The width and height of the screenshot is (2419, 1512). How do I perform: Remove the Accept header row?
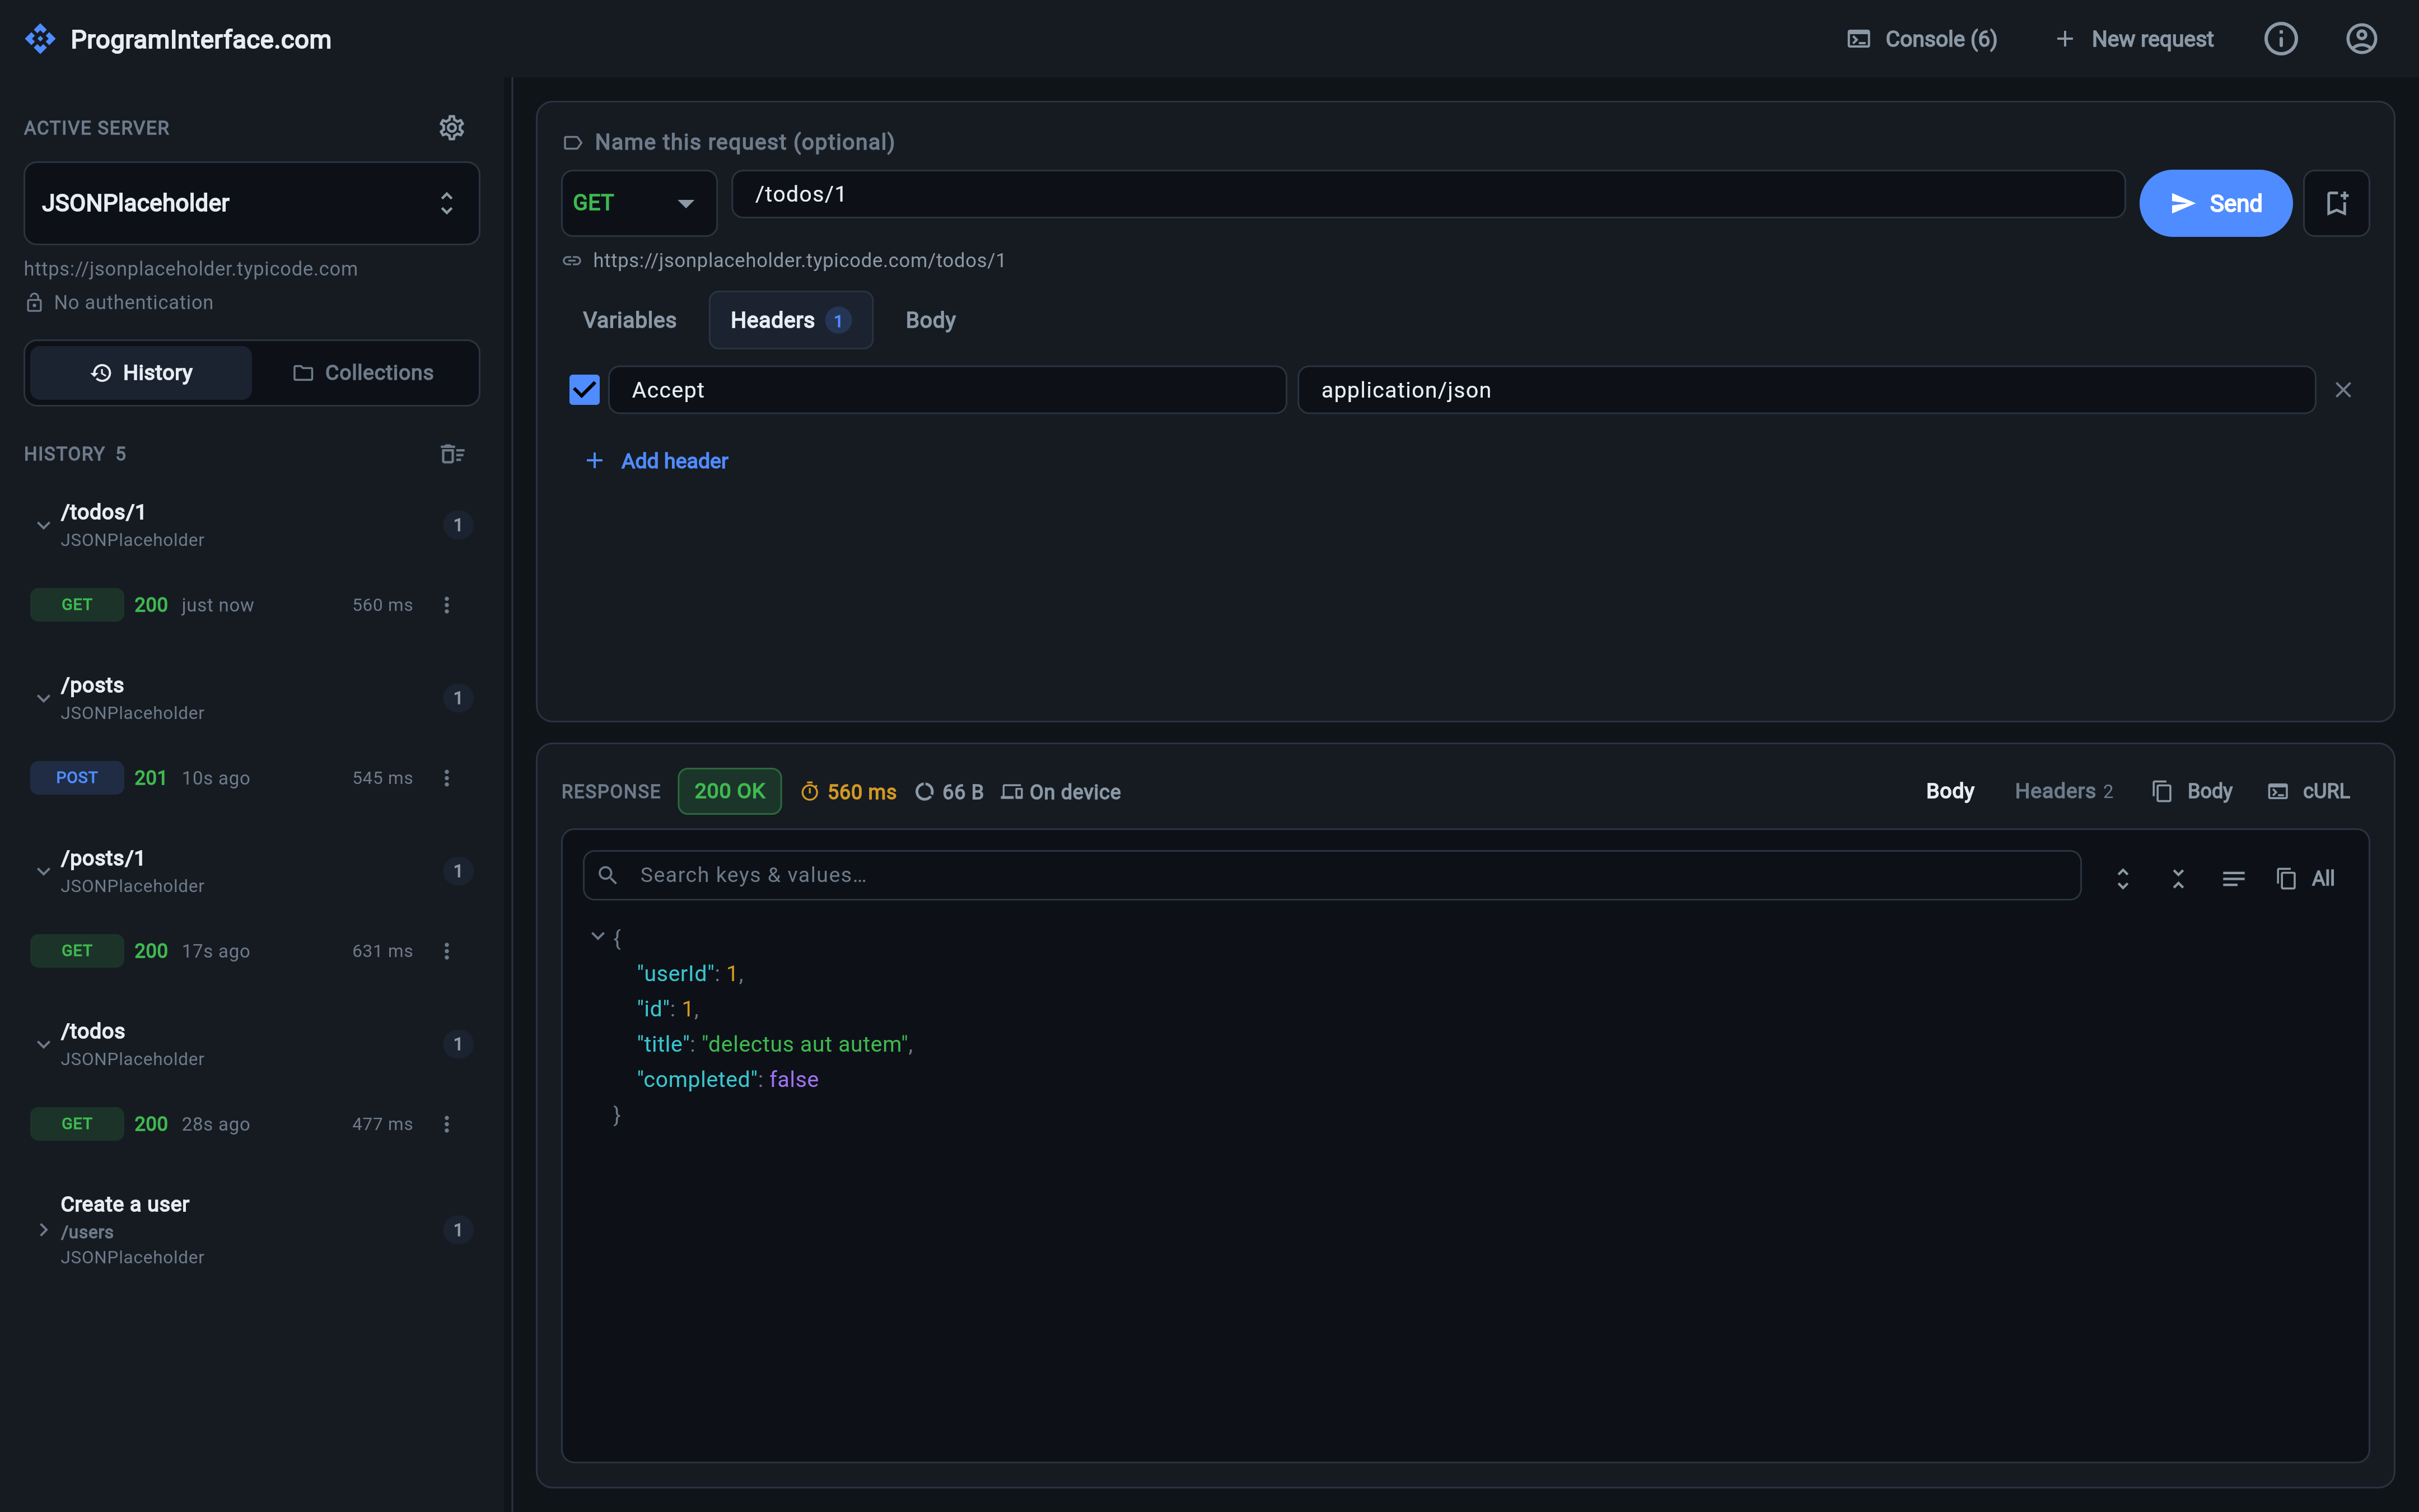click(2343, 390)
